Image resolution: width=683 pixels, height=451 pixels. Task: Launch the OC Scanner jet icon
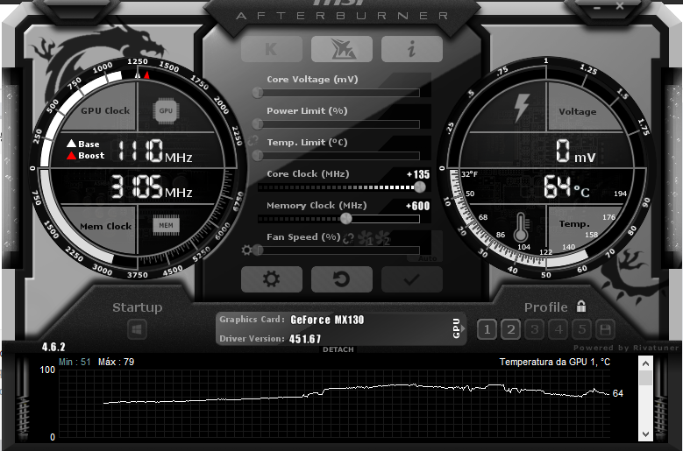click(342, 49)
